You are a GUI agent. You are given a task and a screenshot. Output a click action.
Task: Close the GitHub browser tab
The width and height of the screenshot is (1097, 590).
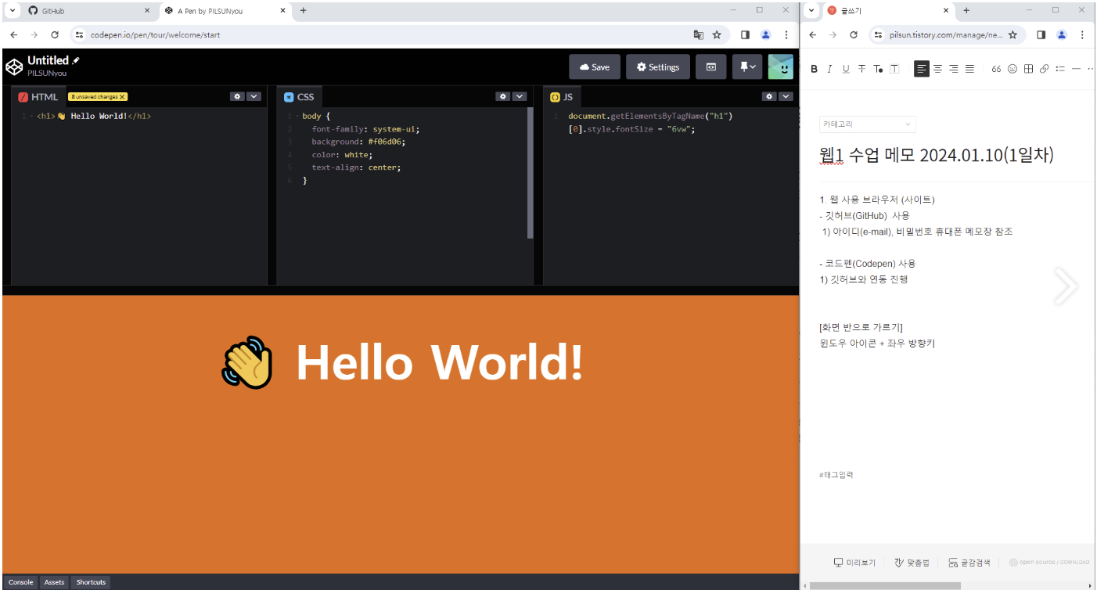point(147,11)
